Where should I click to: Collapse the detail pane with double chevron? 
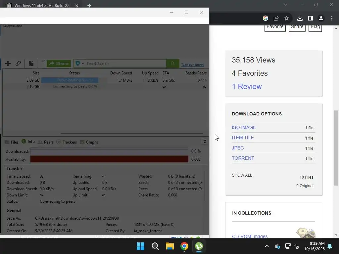click(205, 142)
